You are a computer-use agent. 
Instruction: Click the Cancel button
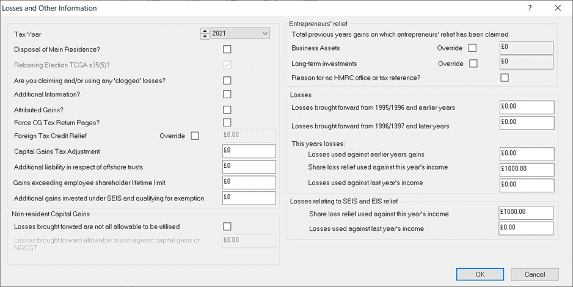tap(535, 274)
